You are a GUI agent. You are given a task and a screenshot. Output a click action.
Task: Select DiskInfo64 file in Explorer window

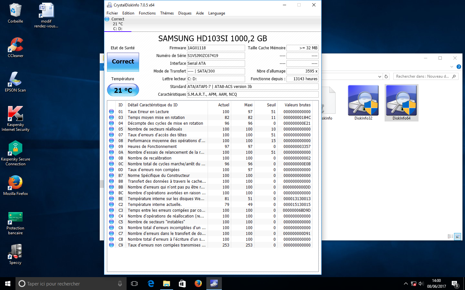(401, 103)
